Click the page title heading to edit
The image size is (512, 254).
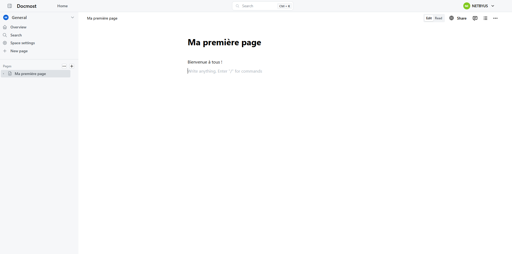[224, 42]
